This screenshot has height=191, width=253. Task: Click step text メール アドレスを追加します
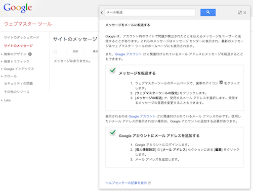157,159
